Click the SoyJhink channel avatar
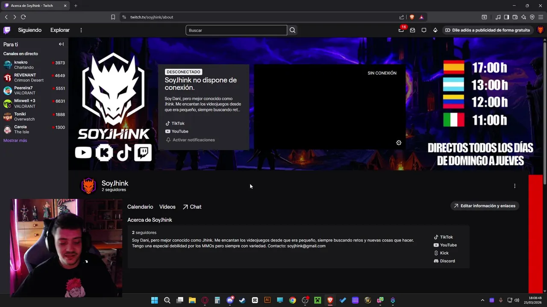 pyautogui.click(x=88, y=186)
